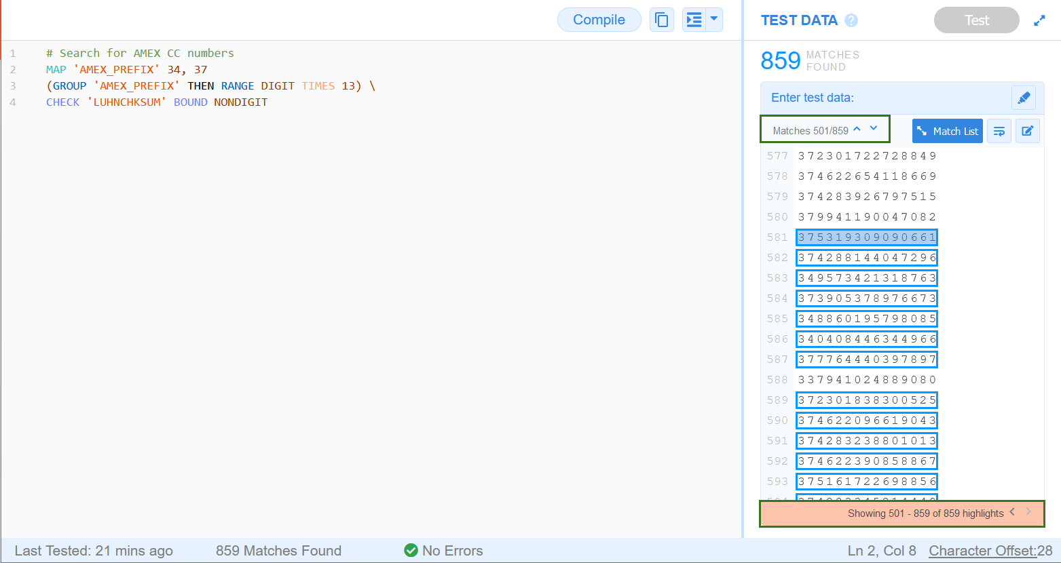Click the indent format icon beside Compile
Viewport: 1061px width, 563px height.
(694, 20)
